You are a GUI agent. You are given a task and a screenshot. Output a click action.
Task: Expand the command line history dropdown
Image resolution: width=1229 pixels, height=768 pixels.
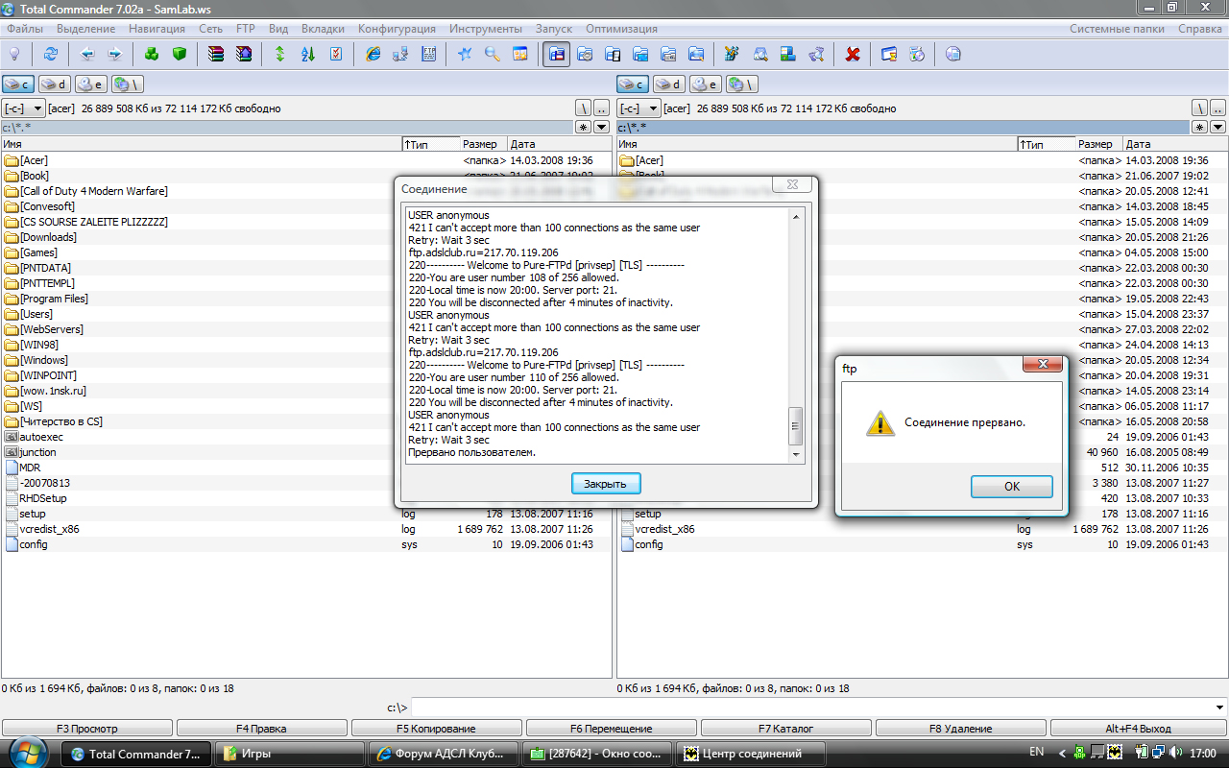(1219, 708)
